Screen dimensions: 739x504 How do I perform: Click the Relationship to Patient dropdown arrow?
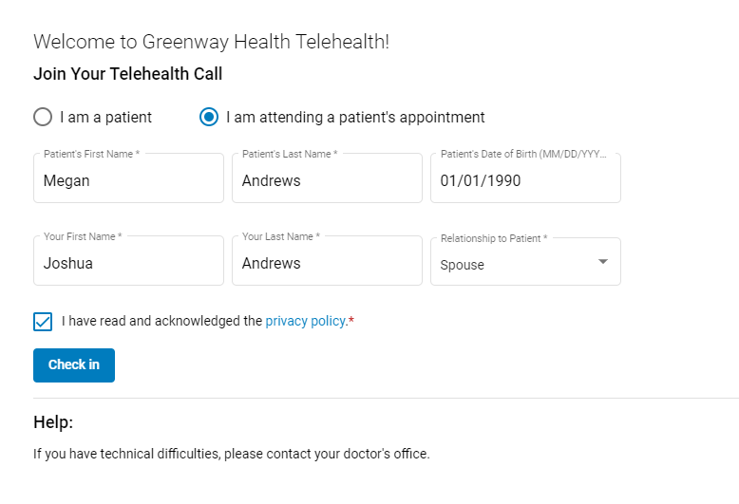(603, 261)
